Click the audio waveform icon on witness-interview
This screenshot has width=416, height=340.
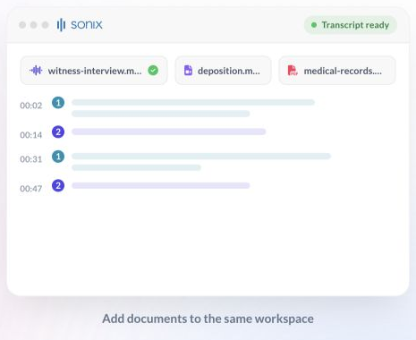pos(36,71)
